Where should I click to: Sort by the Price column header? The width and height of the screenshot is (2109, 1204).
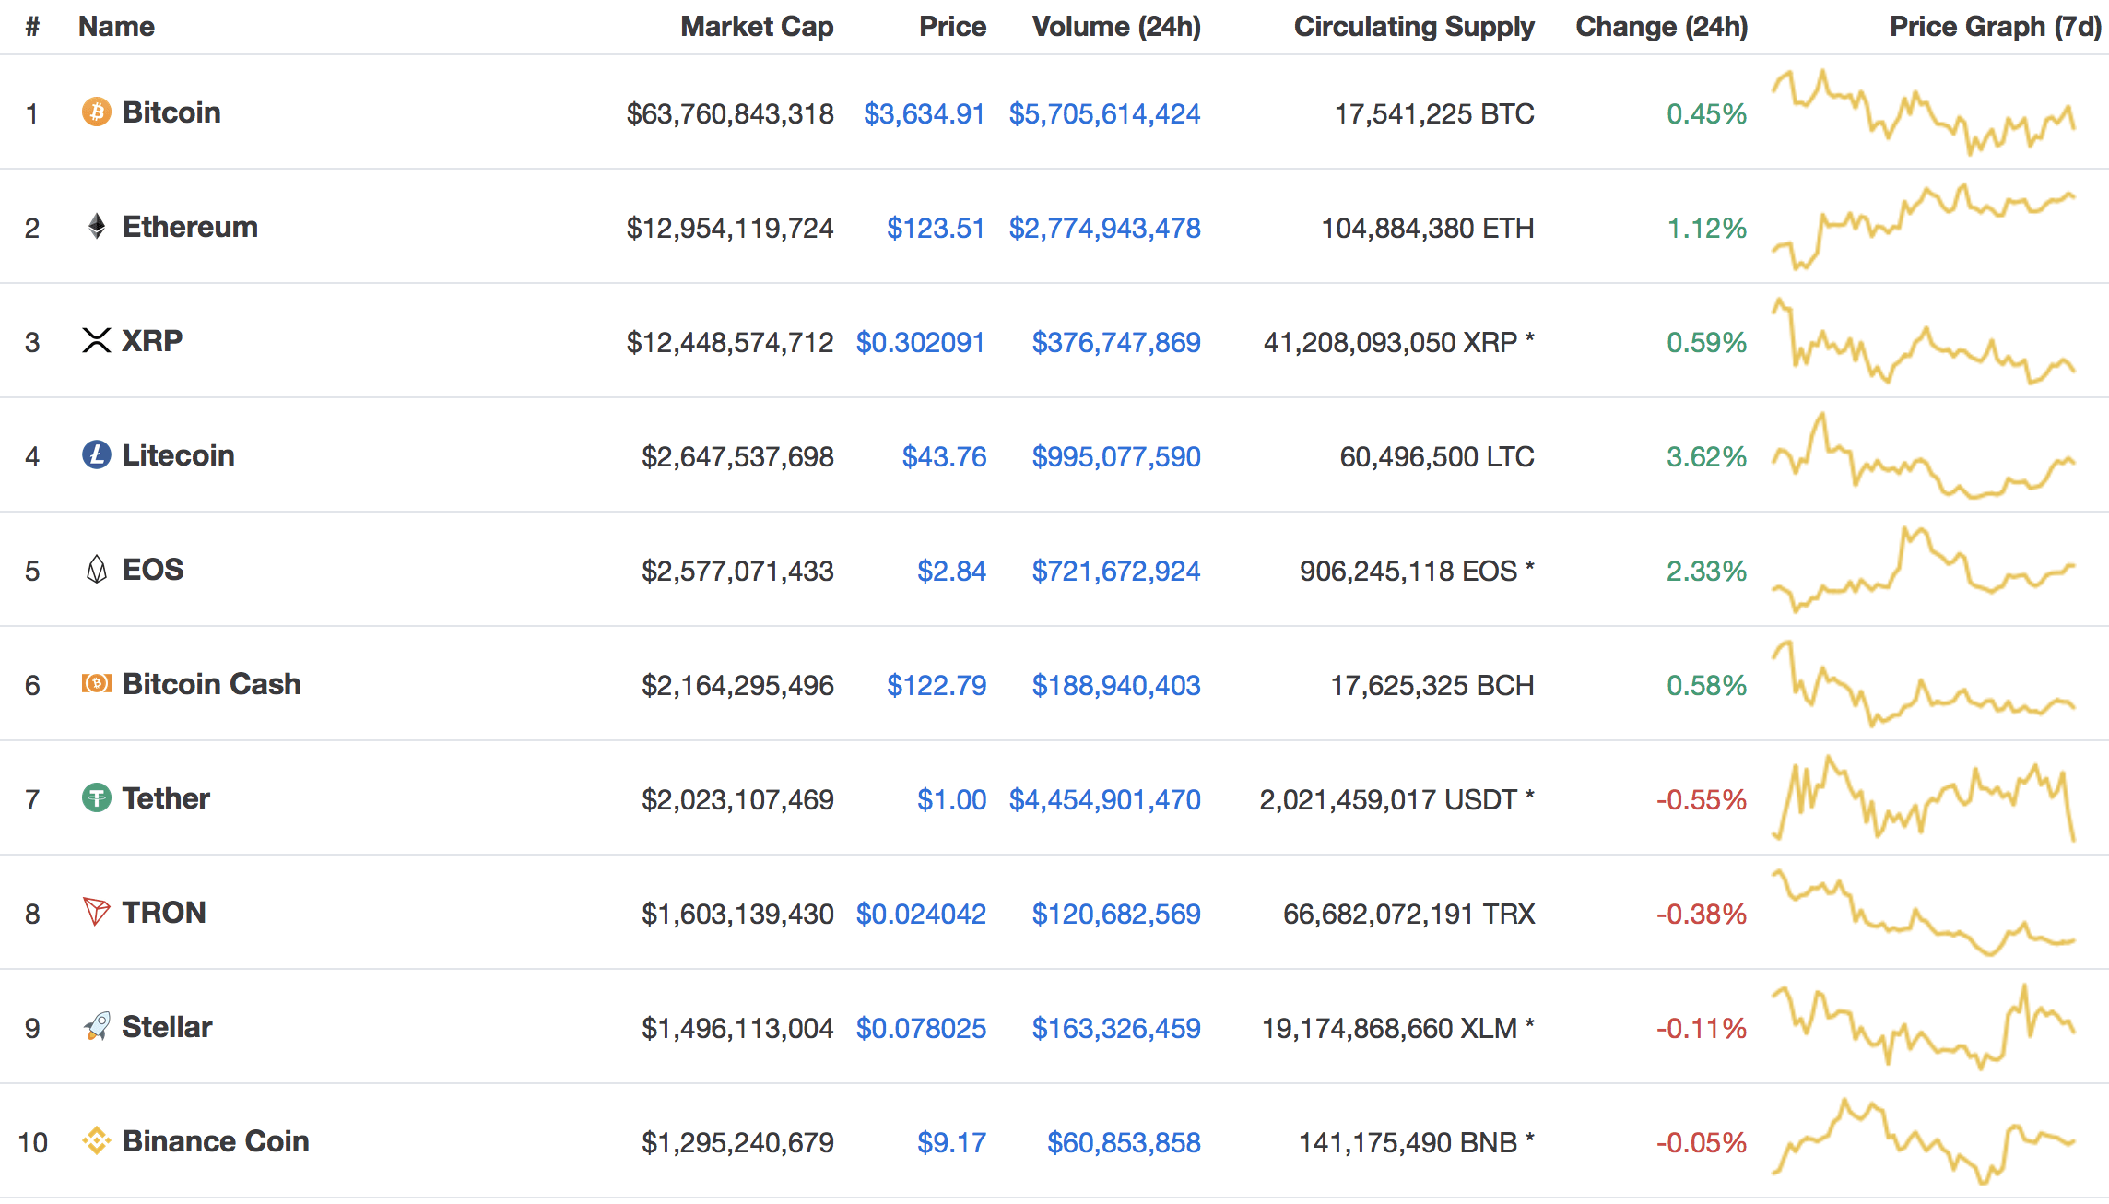tap(952, 27)
